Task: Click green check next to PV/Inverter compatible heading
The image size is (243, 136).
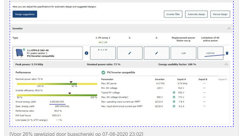Action: point(103,73)
